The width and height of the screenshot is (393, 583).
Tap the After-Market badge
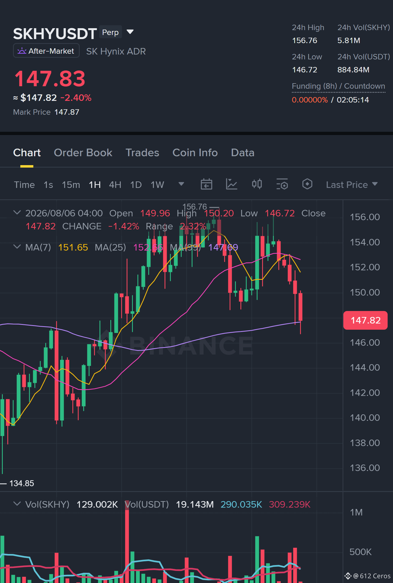tap(46, 51)
